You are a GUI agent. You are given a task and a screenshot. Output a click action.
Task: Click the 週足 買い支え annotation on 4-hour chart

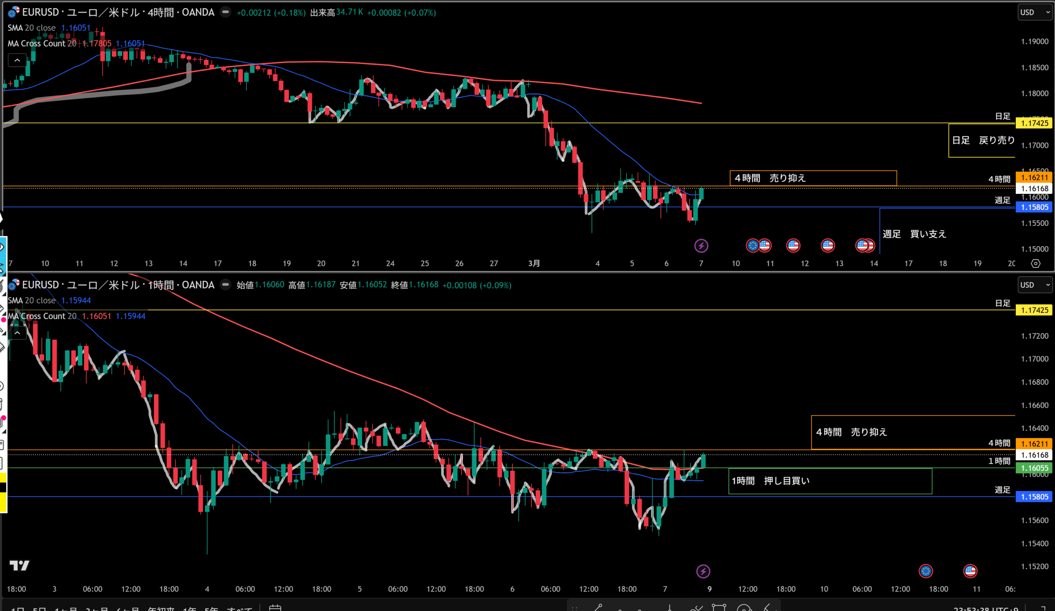point(914,234)
